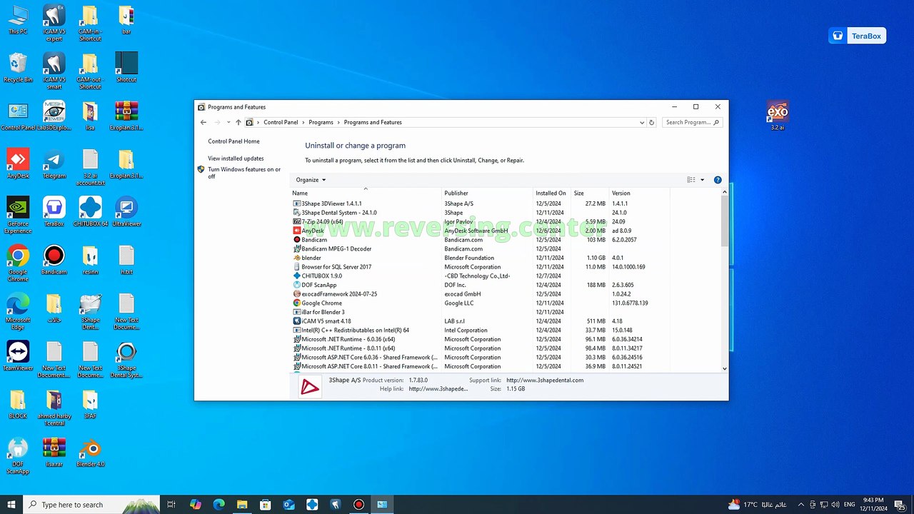Open Turn Windows features on or off

point(244,173)
